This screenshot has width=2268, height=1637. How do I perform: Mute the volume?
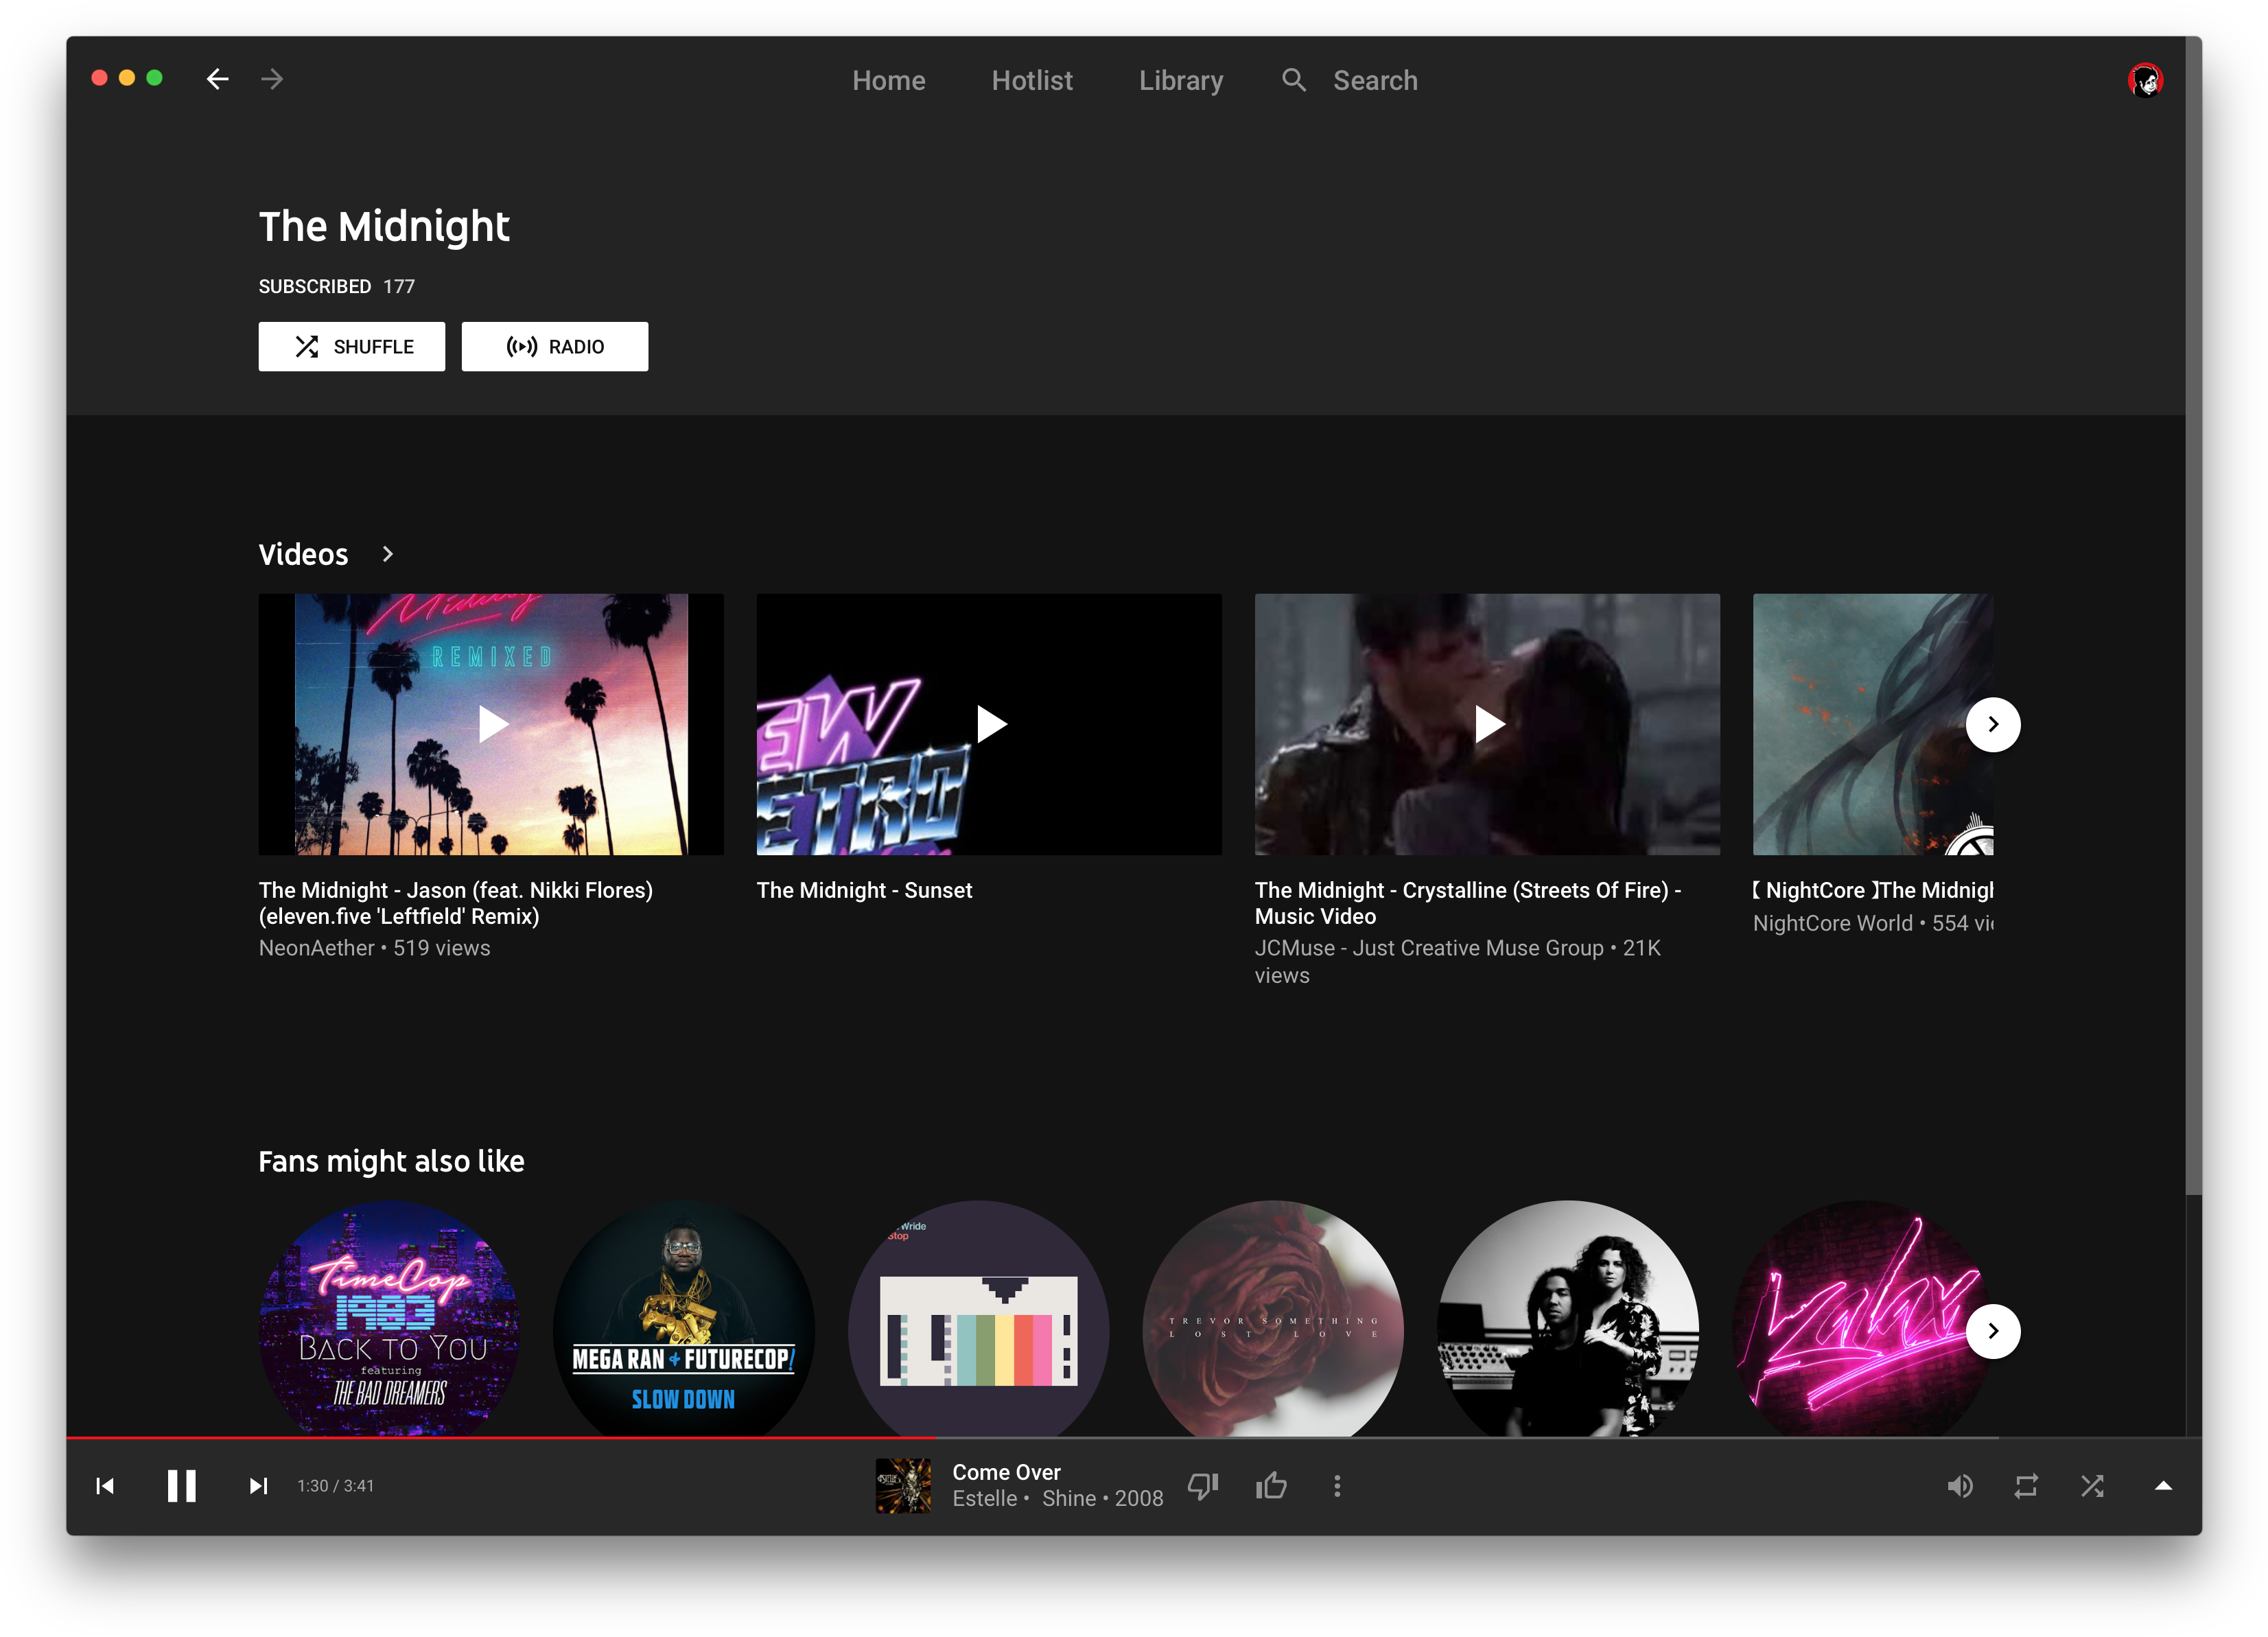coord(1960,1485)
